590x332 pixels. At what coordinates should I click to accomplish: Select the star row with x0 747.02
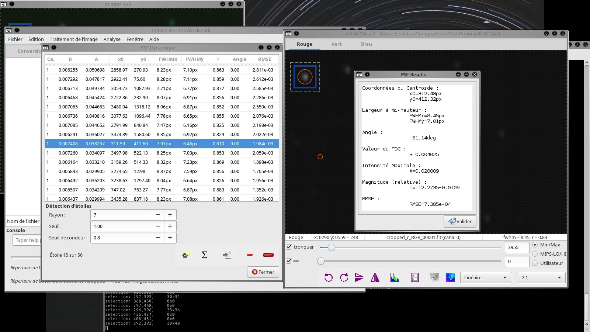(x=162, y=190)
